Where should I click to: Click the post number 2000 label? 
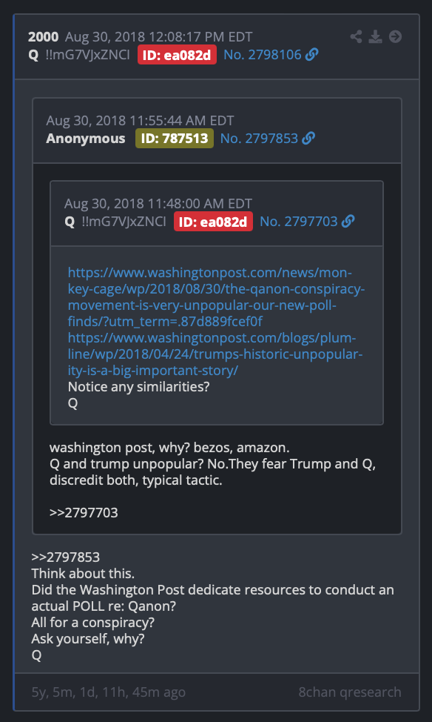click(x=43, y=37)
